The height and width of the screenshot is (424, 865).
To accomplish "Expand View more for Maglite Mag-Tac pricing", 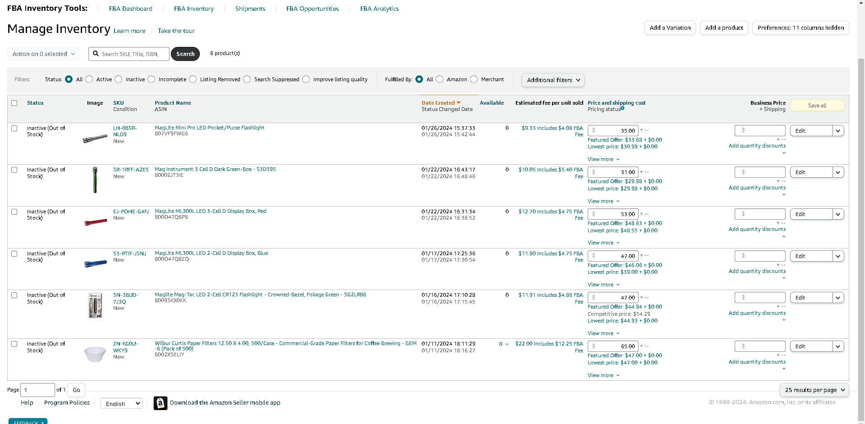I will (603, 333).
